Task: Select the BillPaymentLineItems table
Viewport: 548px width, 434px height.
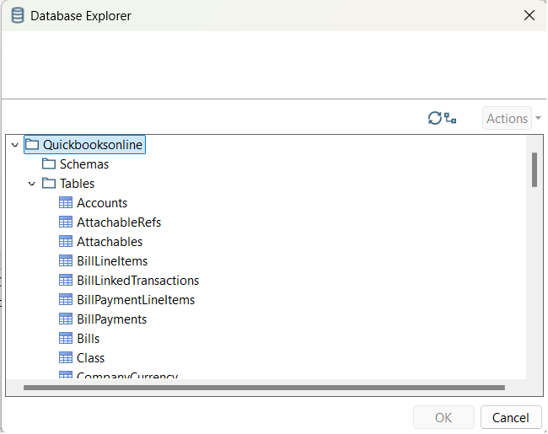Action: click(x=135, y=300)
